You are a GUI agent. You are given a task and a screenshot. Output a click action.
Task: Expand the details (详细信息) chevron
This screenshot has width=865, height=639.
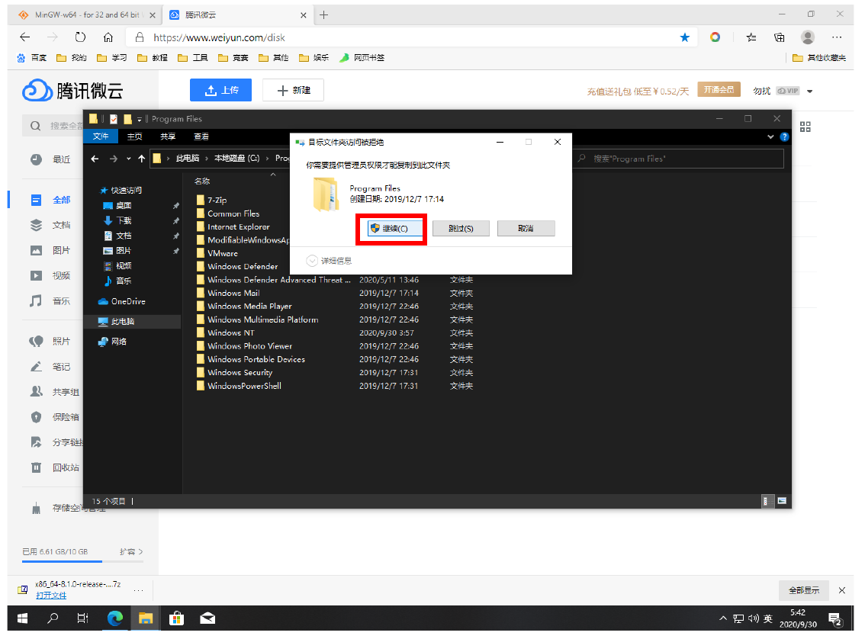(x=312, y=261)
